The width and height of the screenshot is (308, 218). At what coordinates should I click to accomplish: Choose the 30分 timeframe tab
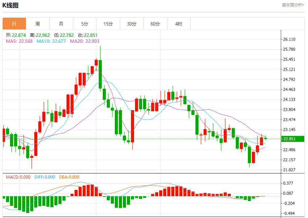click(x=132, y=24)
